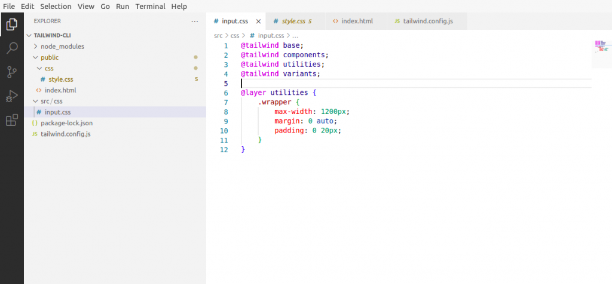612x284 pixels.
Task: Collapse the TAILWIND-CLI project root
Action: point(52,35)
